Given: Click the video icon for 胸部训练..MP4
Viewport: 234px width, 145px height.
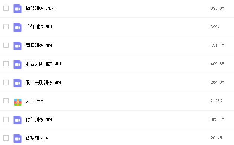Looking at the screenshot, I should pyautogui.click(x=17, y=9).
